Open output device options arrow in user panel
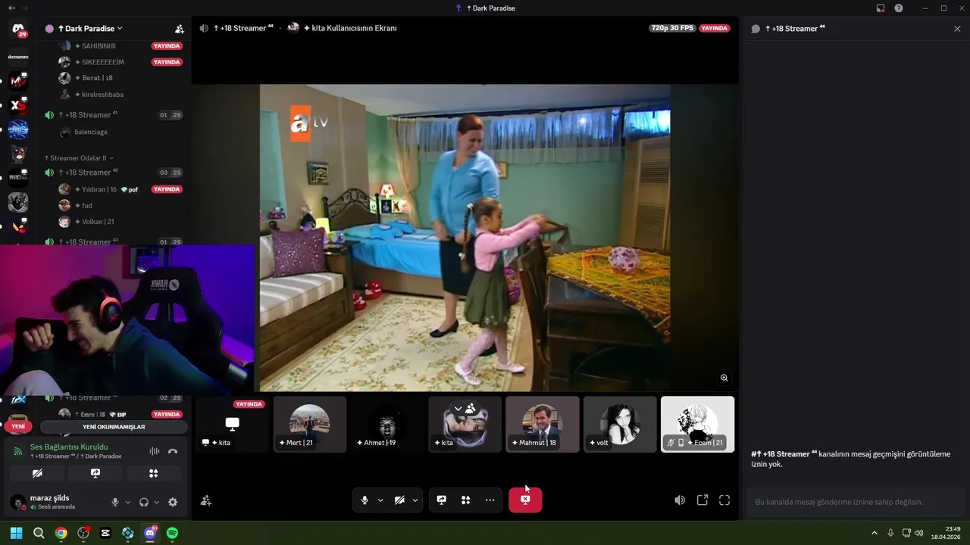The height and width of the screenshot is (545, 970). pyautogui.click(x=157, y=502)
